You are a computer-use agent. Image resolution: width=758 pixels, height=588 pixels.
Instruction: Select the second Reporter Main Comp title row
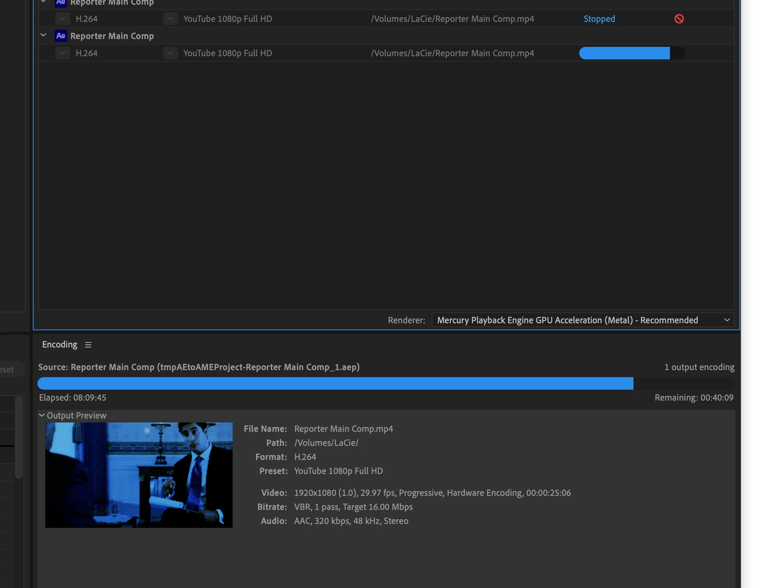[x=112, y=36]
